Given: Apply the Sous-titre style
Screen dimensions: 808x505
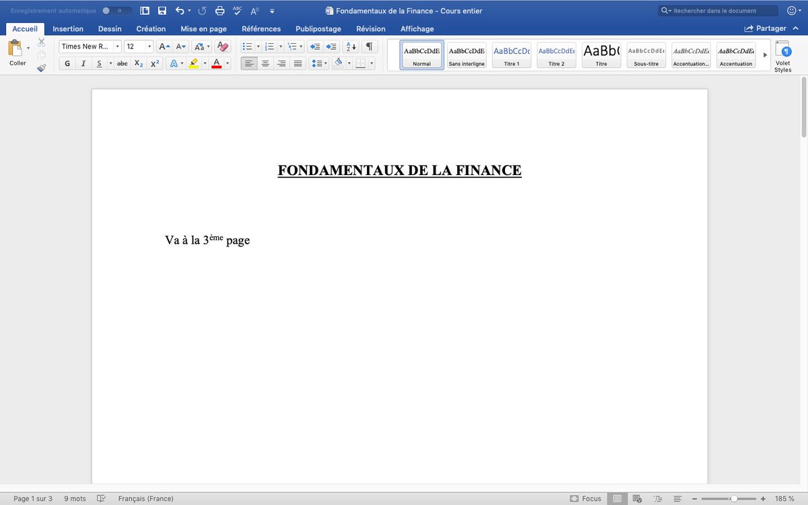Looking at the screenshot, I should click(646, 55).
